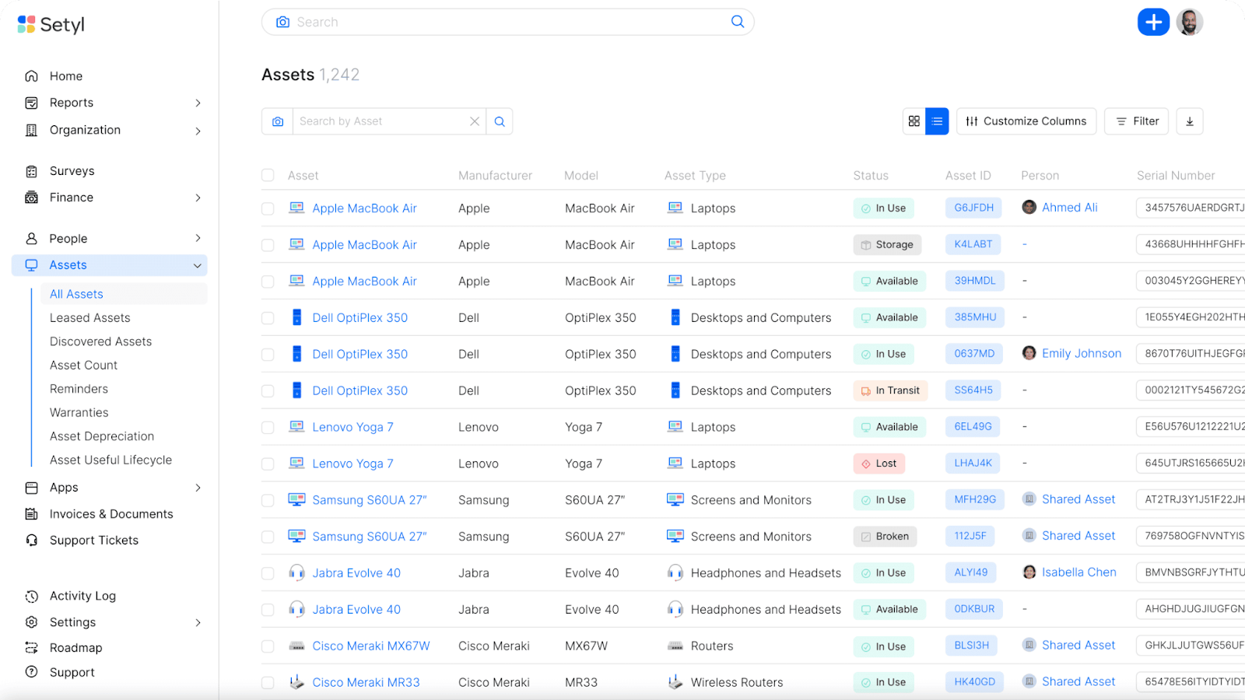Click the Activity Log clock icon
This screenshot has width=1245, height=700.
(x=31, y=597)
